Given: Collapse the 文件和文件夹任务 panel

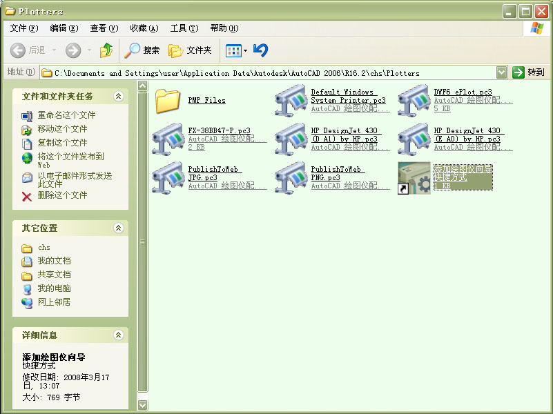Looking at the screenshot, I should coord(119,96).
